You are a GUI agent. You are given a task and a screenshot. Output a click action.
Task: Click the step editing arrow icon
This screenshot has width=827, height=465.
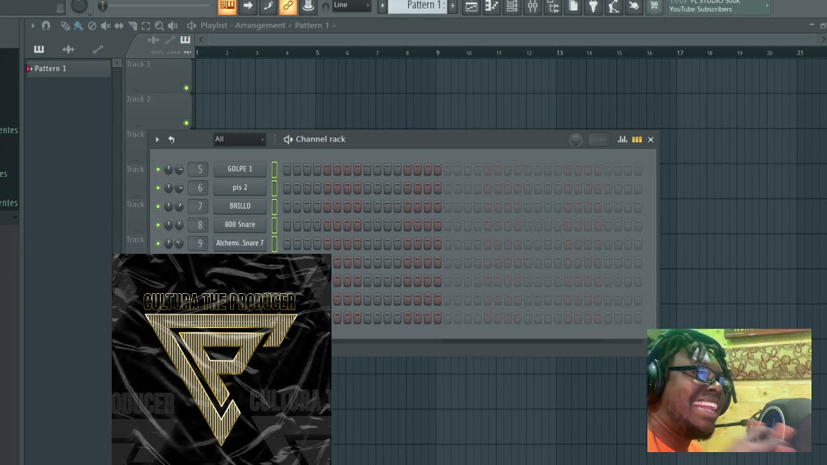(x=247, y=6)
